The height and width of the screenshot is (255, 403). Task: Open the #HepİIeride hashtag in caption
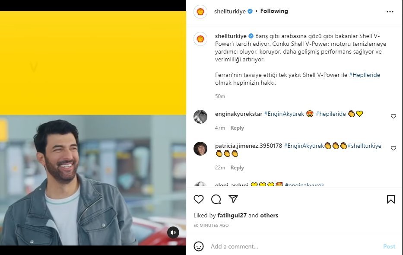[364, 75]
